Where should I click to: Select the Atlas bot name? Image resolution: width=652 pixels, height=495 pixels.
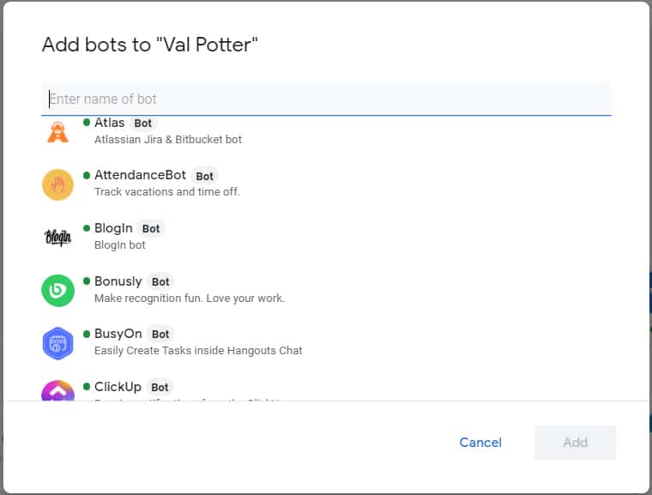coord(109,123)
